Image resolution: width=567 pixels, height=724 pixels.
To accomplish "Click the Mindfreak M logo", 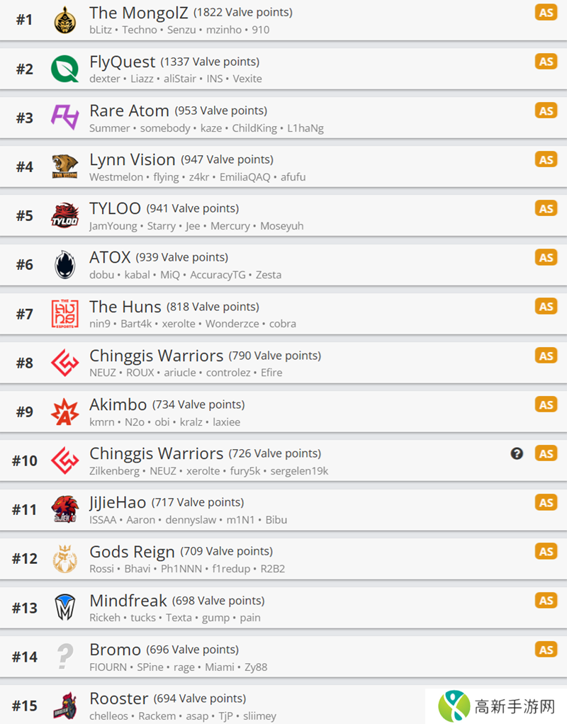I will coord(65,607).
